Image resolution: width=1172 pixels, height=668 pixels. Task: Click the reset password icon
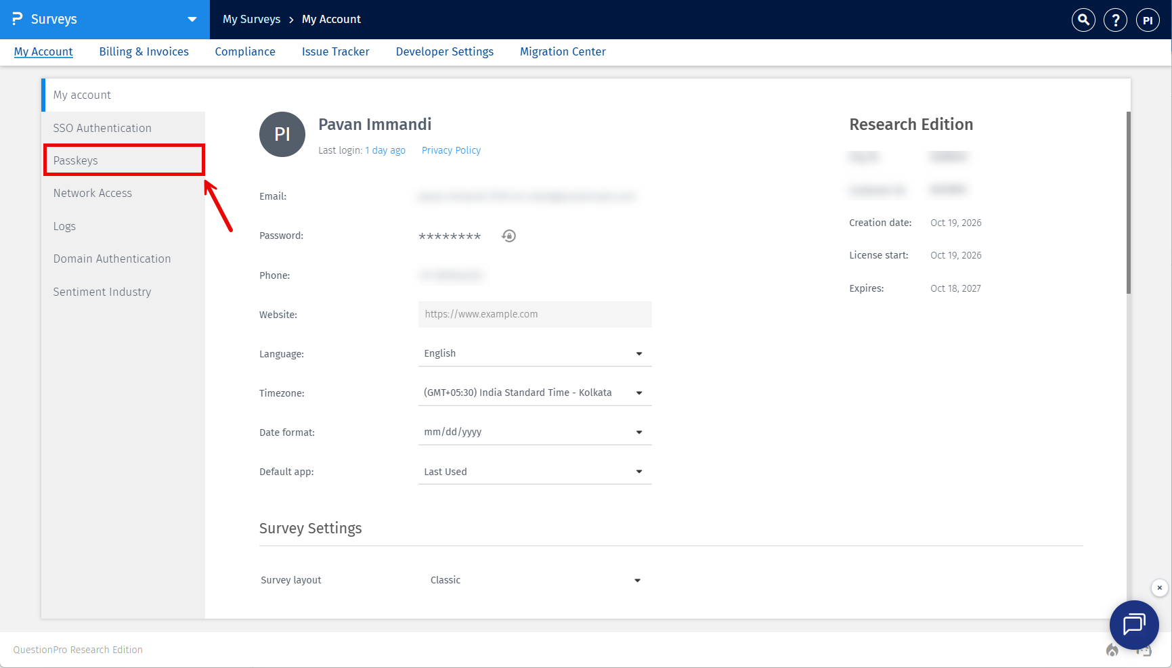tap(508, 236)
